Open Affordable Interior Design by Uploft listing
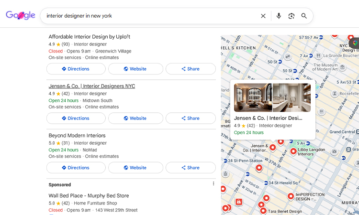Screen dimensions: 359x215 tap(90, 37)
